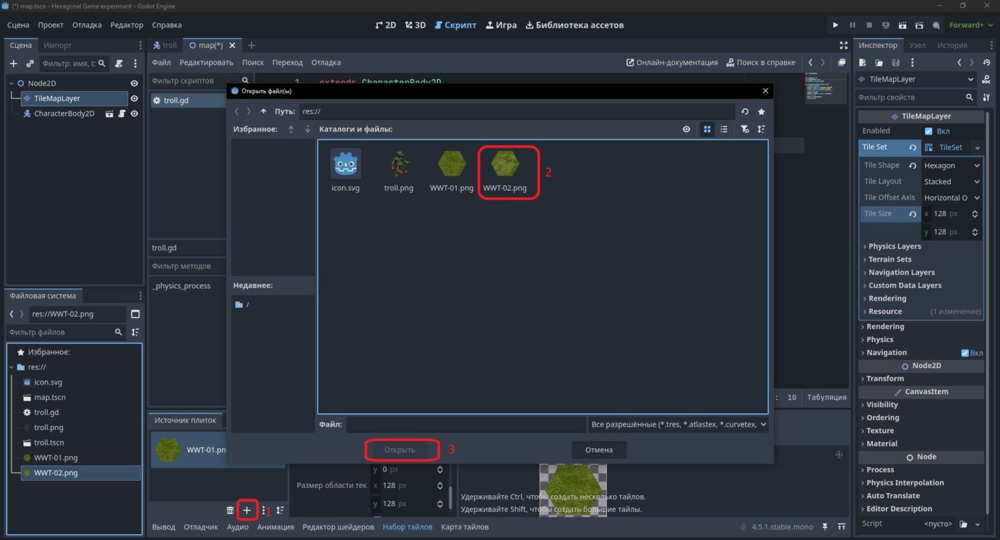
Task: Open the Справка menu
Action: click(x=167, y=25)
